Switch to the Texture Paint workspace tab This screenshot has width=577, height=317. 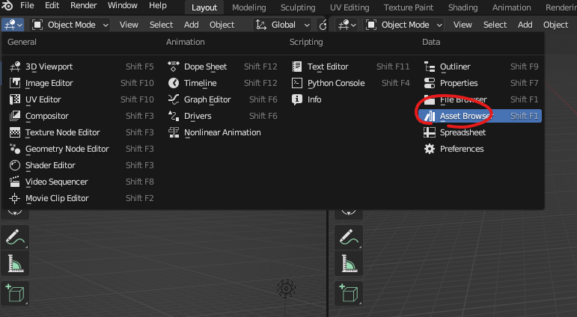pyautogui.click(x=409, y=7)
